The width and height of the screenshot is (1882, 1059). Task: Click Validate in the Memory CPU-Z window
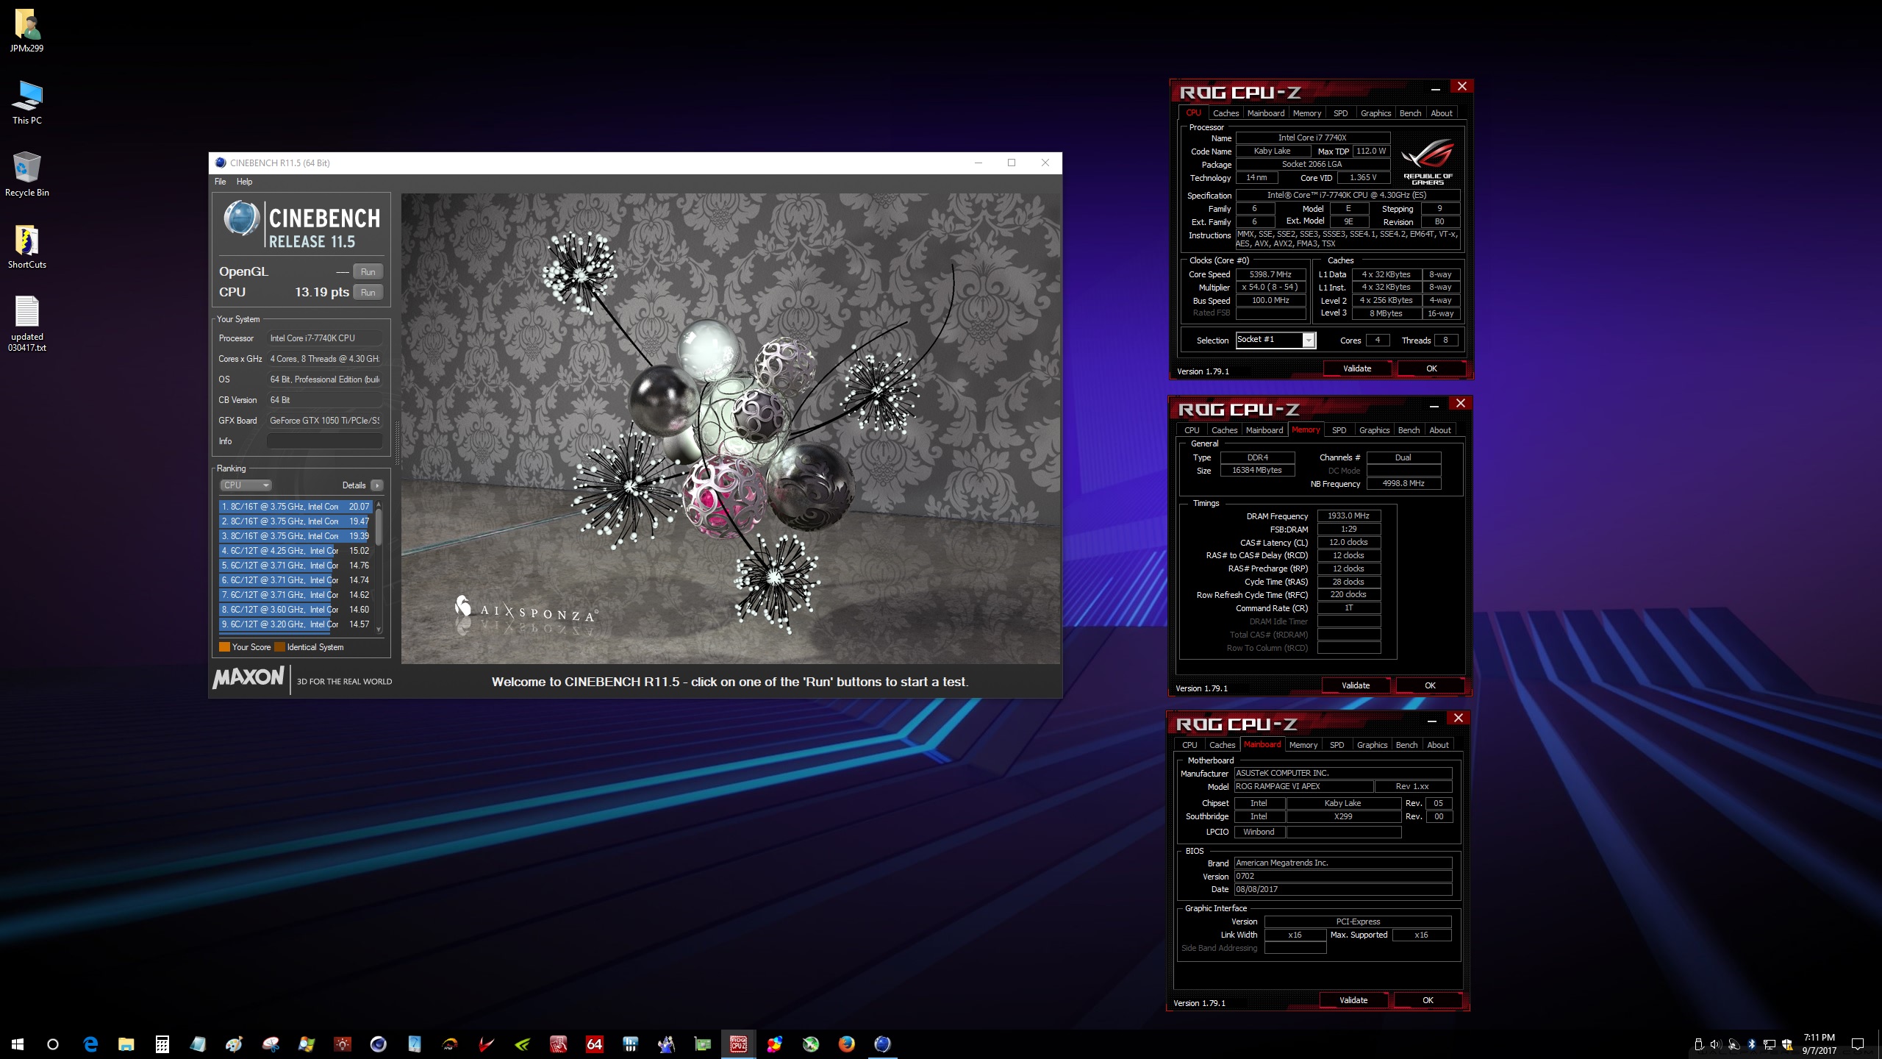(1356, 685)
